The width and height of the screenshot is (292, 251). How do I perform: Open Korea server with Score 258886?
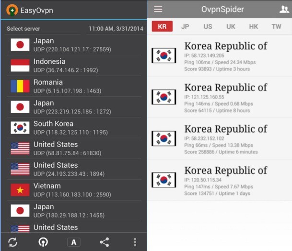point(220,138)
